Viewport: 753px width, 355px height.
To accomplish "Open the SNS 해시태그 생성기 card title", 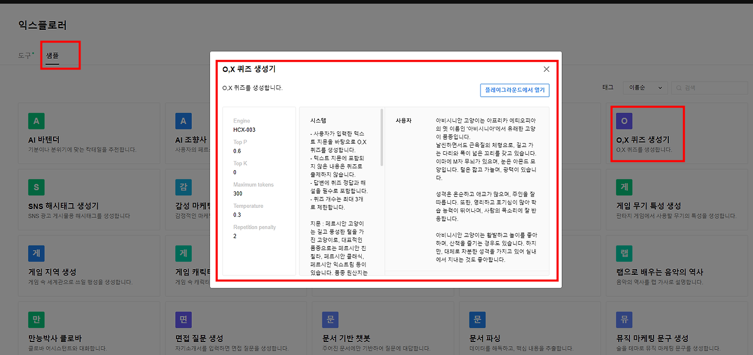I will [64, 205].
